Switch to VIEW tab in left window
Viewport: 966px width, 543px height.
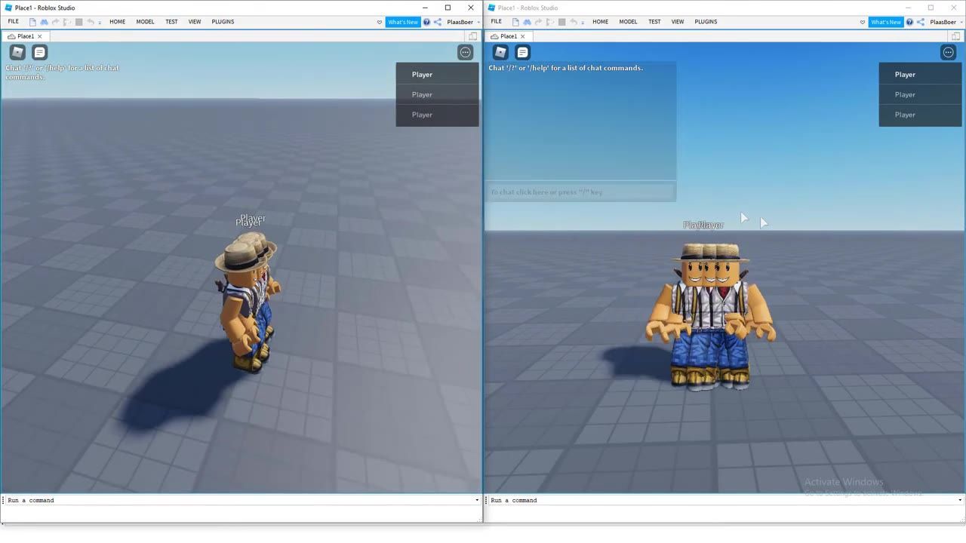coord(195,21)
